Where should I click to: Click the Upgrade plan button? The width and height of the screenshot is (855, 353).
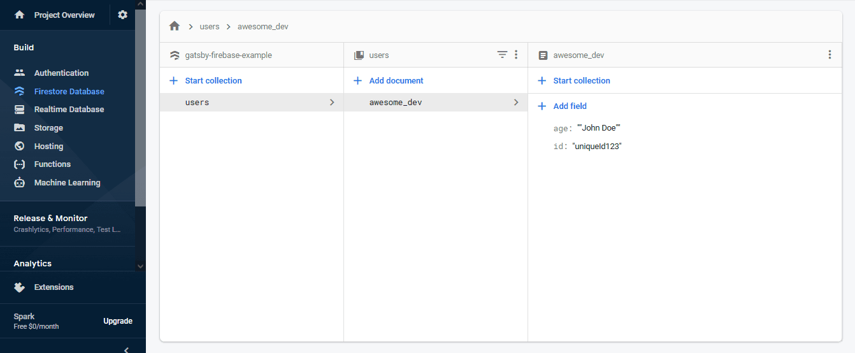[118, 321]
